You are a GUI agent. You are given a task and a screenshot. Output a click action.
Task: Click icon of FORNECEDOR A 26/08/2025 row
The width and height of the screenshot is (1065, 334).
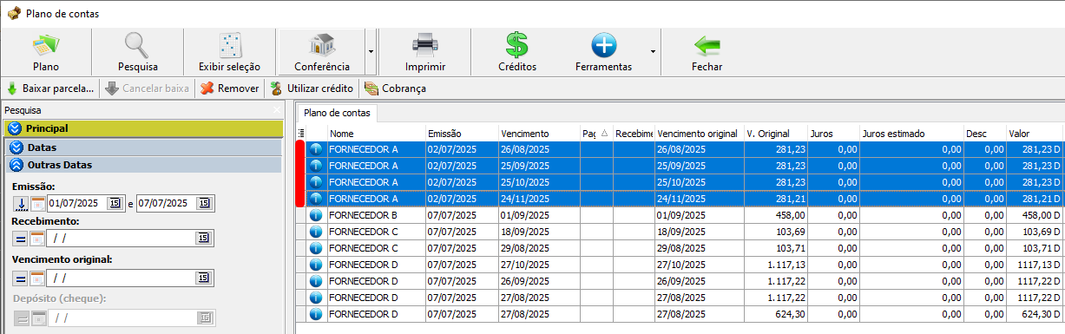tap(315, 149)
